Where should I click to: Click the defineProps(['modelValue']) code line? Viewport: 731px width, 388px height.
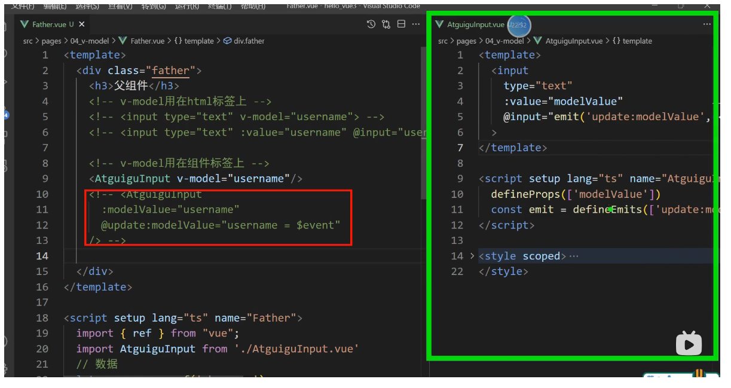tap(576, 194)
